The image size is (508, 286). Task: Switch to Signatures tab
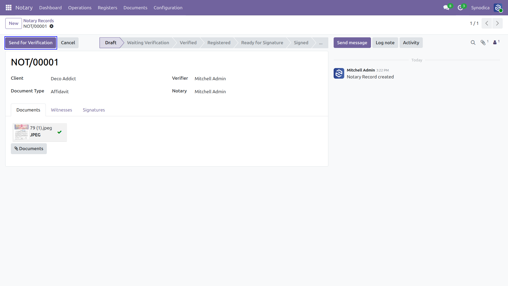click(94, 110)
